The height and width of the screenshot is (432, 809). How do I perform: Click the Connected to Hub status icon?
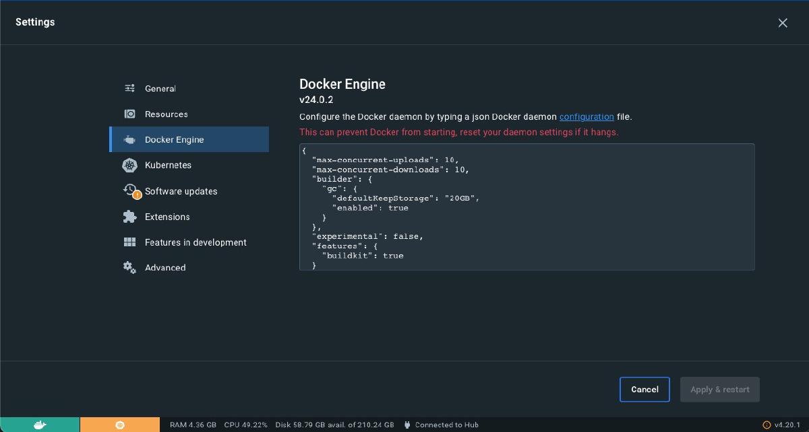(x=407, y=425)
